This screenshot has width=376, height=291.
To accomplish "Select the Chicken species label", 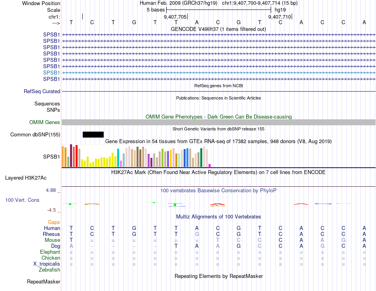I will [x=51, y=258].
